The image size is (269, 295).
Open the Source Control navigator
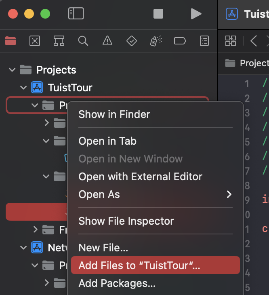click(x=35, y=41)
